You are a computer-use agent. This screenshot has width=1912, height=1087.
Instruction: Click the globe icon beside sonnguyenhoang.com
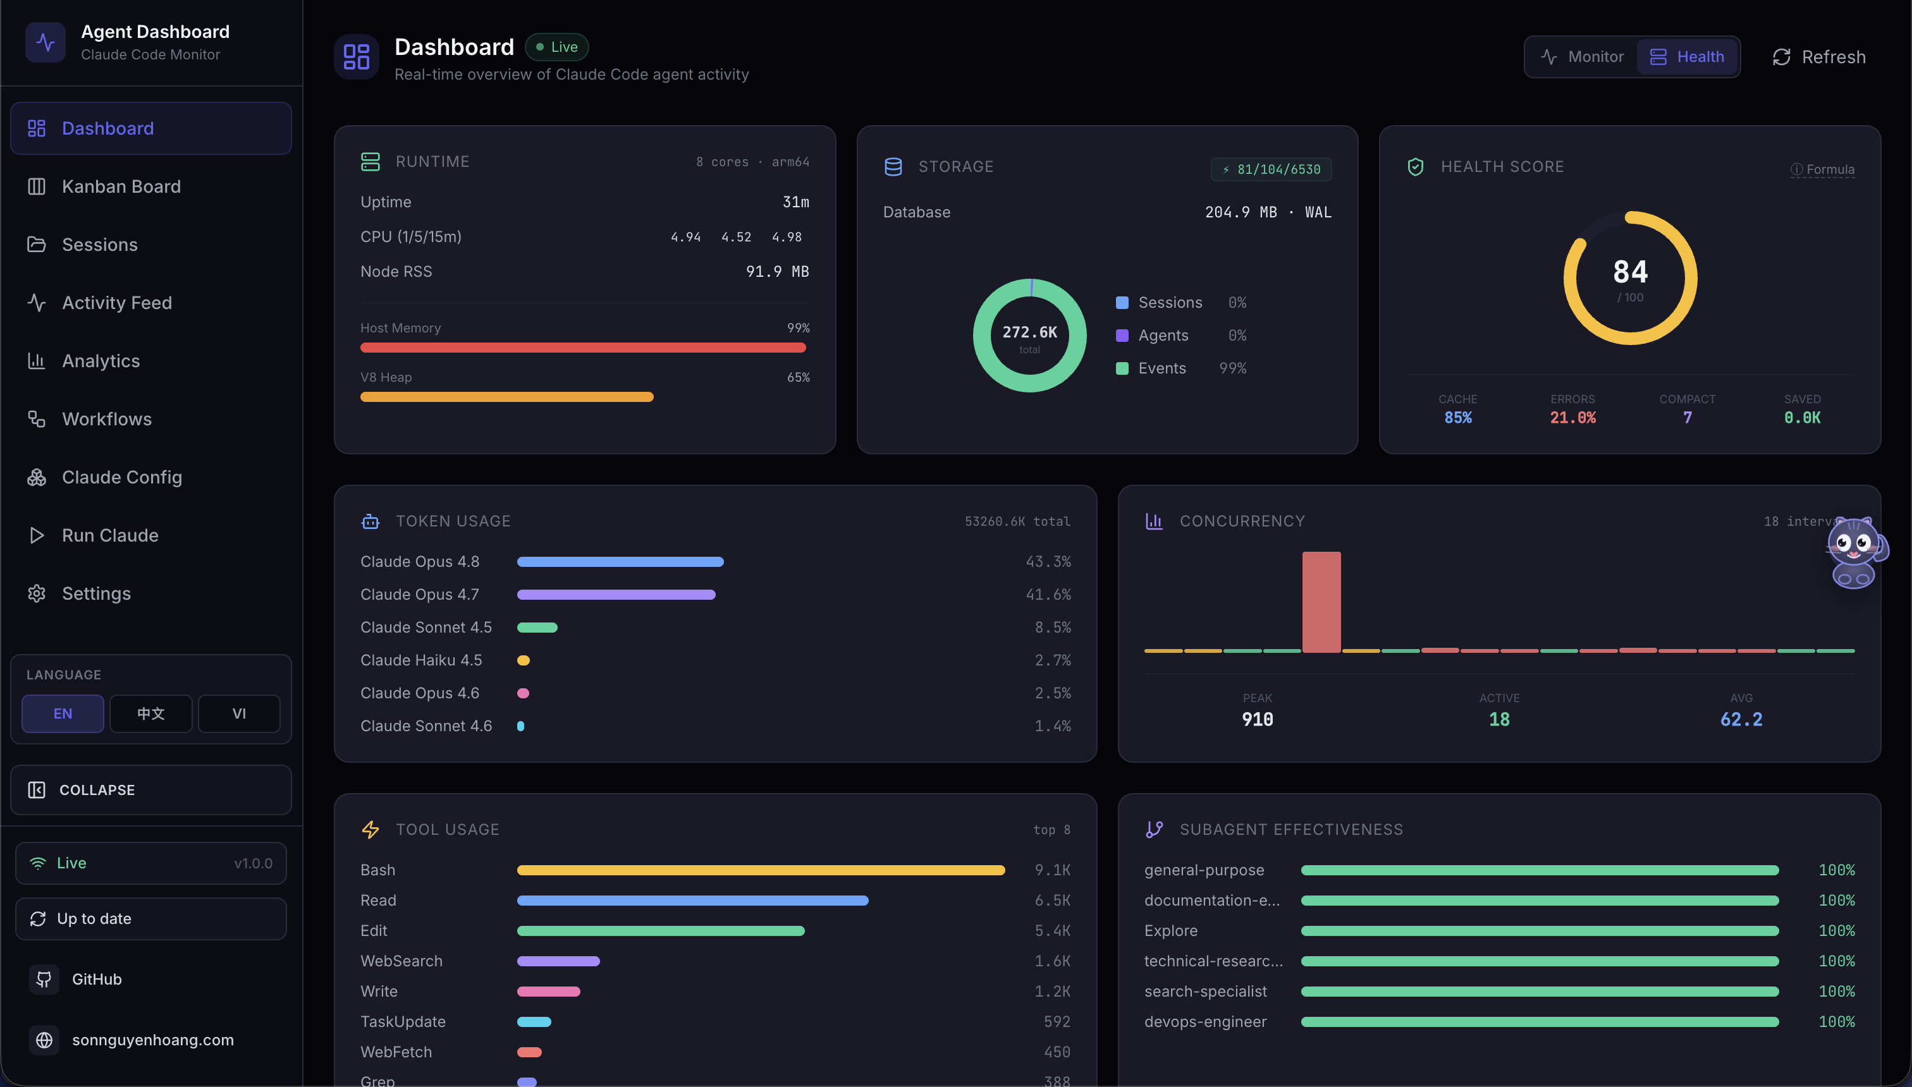click(x=44, y=1041)
